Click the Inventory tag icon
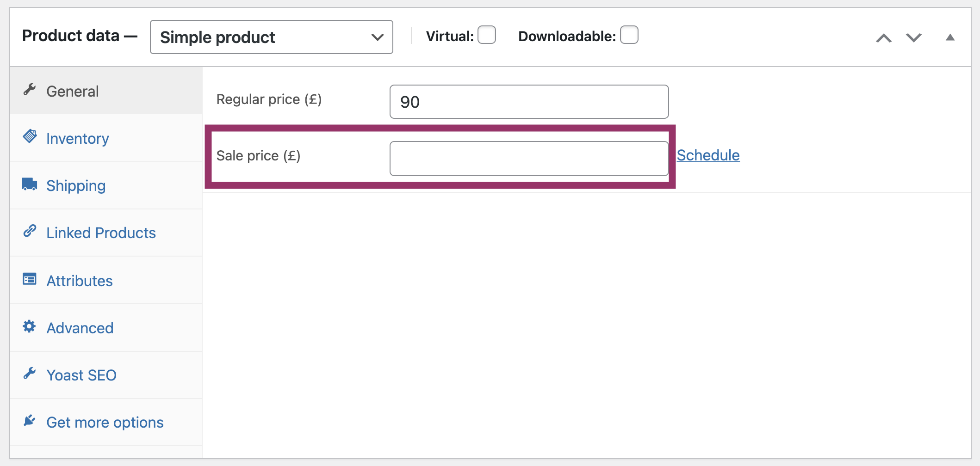This screenshot has width=980, height=466. click(30, 136)
